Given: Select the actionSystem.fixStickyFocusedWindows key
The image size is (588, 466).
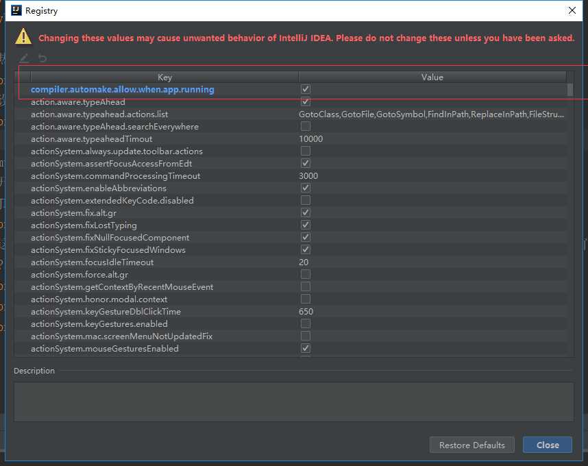Looking at the screenshot, I should tap(108, 250).
